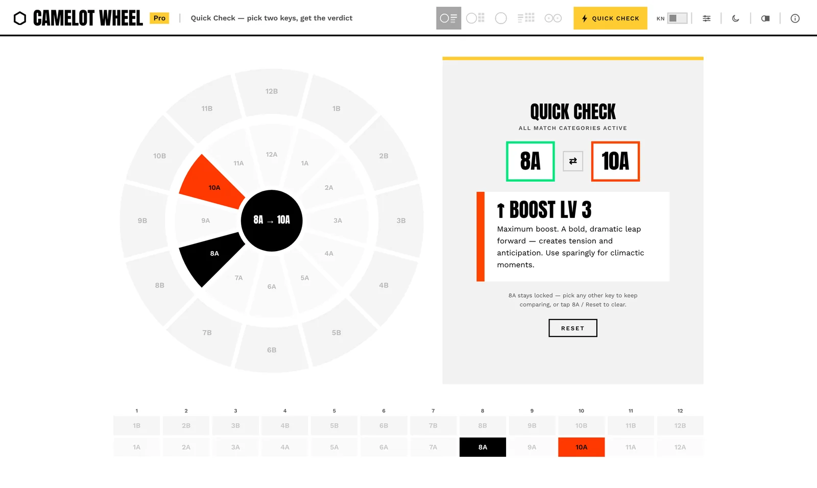Choose the wheel-only layout icon
Image resolution: width=817 pixels, height=488 pixels.
pos(501,18)
